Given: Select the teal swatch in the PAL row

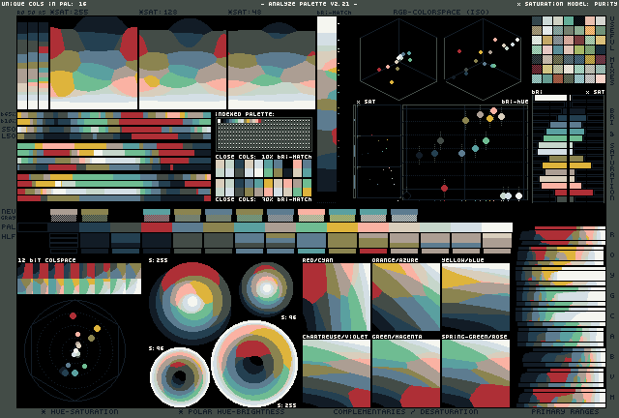Looking at the screenshot, I should tap(250, 227).
